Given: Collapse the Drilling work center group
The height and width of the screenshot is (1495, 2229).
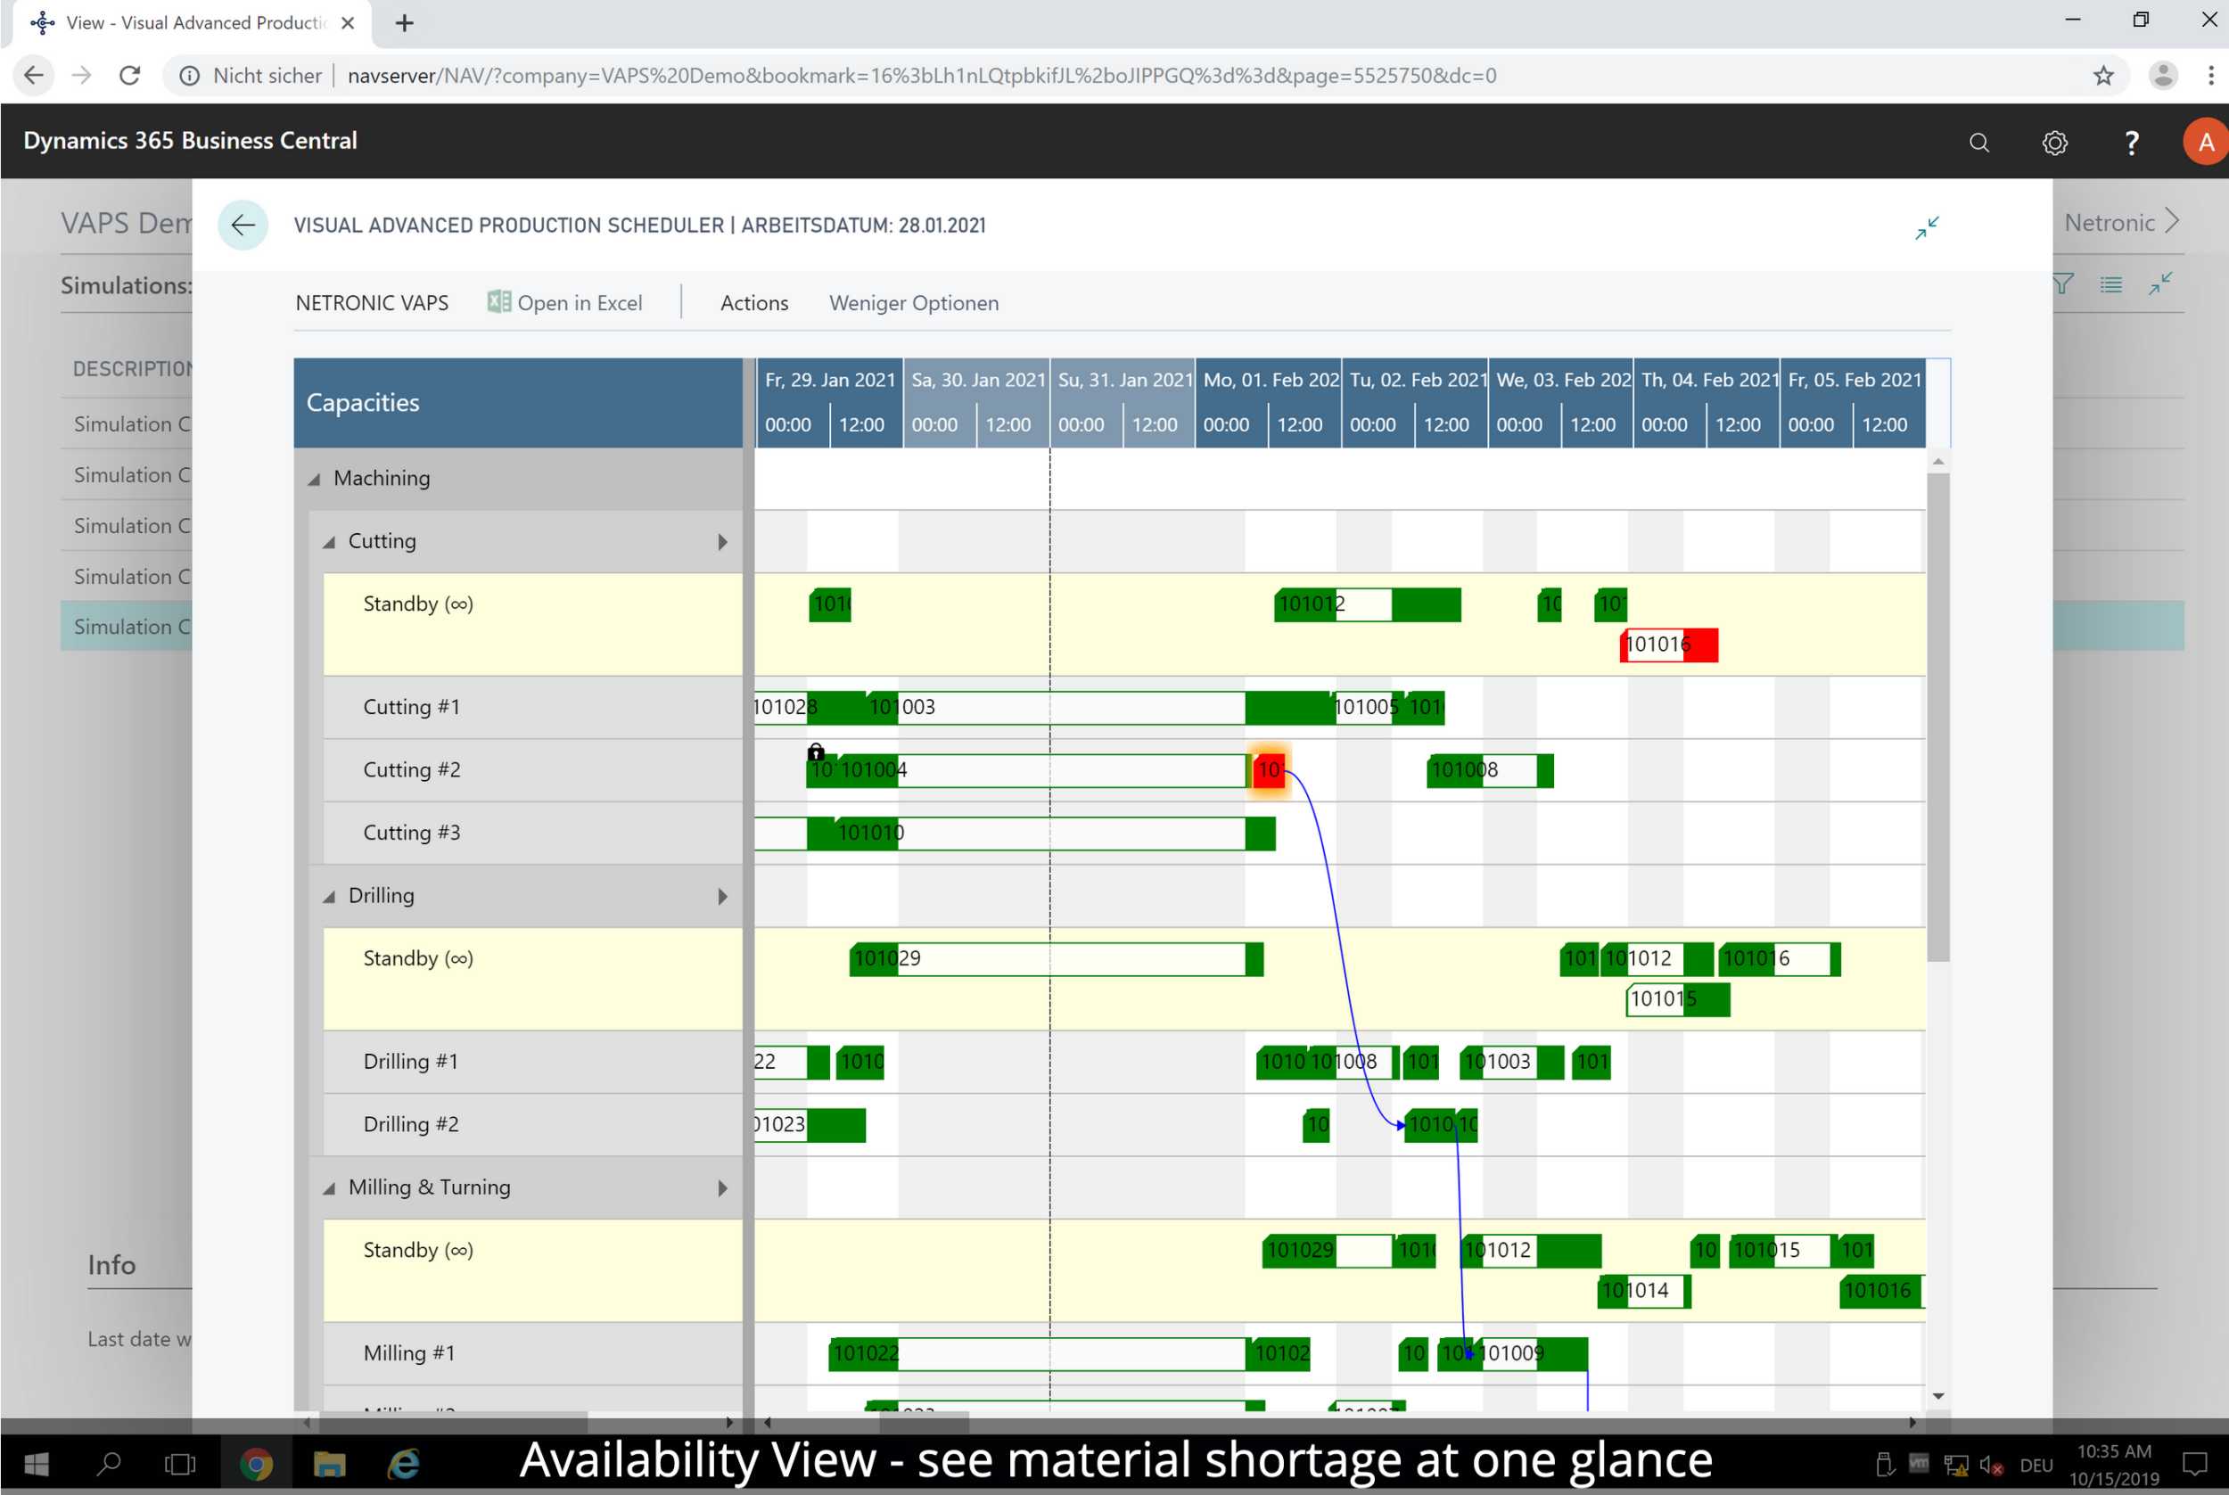Looking at the screenshot, I should pyautogui.click(x=329, y=897).
